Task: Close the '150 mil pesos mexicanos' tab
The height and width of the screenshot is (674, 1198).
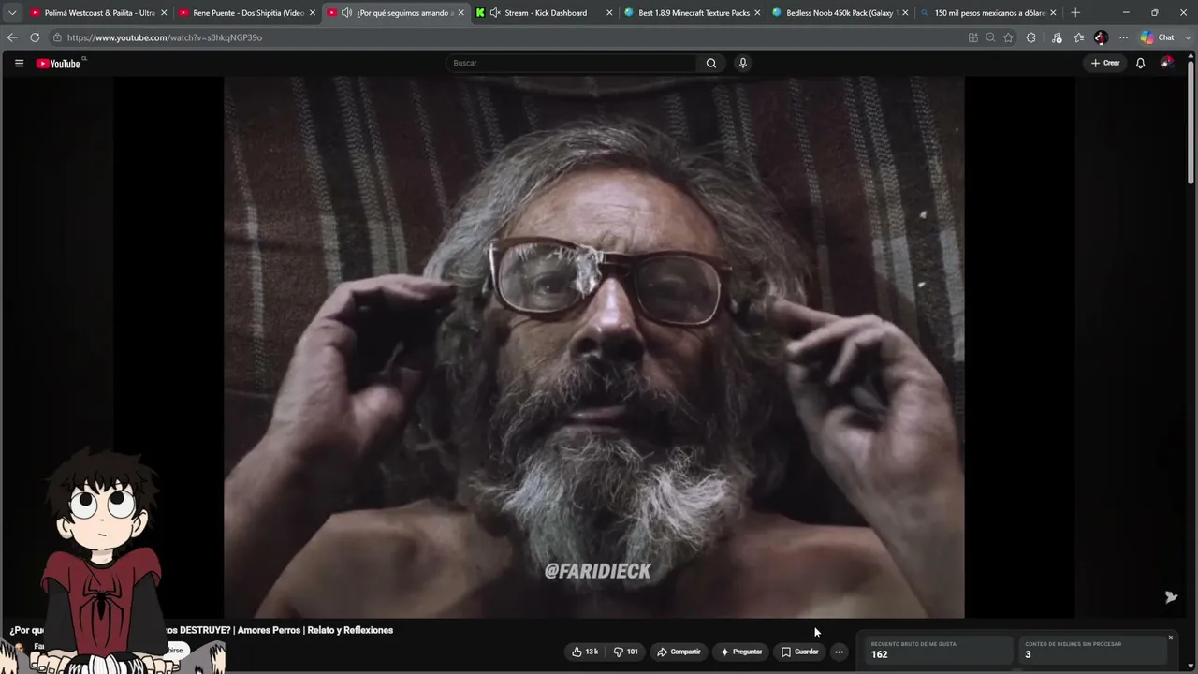Action: (x=1054, y=13)
